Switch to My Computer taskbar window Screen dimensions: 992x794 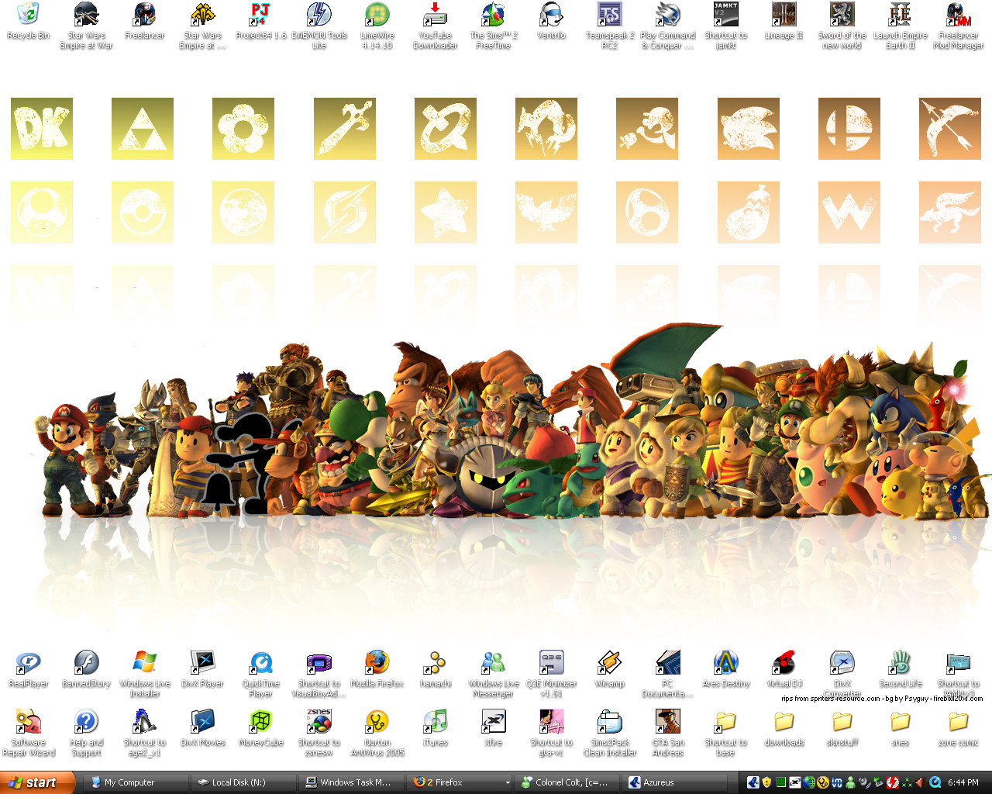(134, 782)
